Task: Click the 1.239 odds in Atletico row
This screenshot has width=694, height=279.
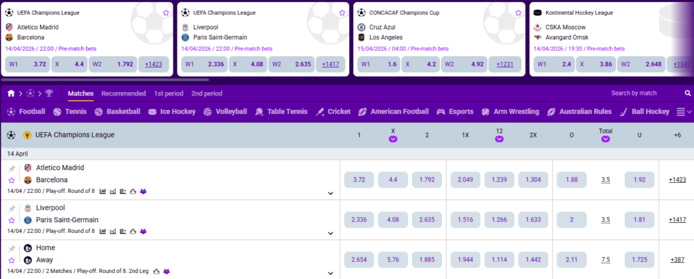Action: 499,179
